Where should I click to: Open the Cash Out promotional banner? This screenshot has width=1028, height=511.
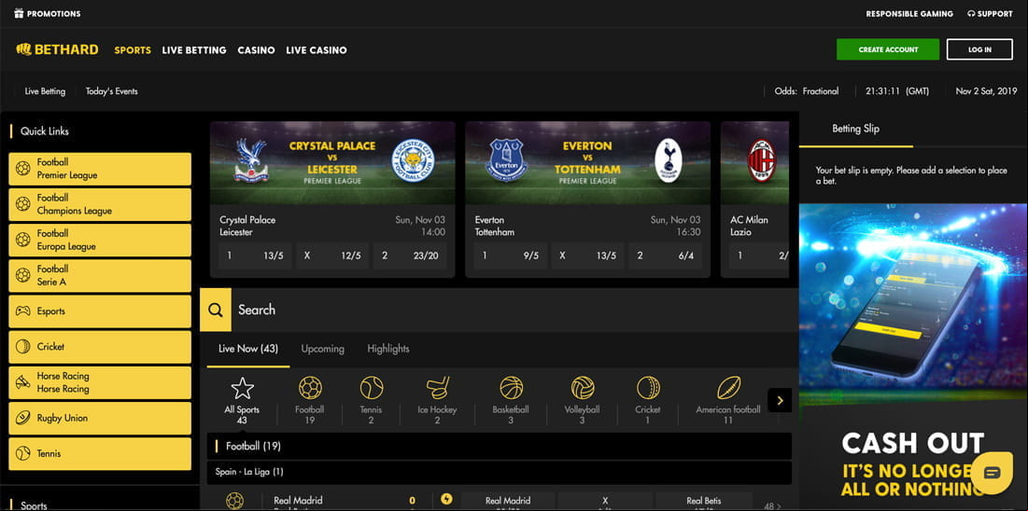pos(913,357)
